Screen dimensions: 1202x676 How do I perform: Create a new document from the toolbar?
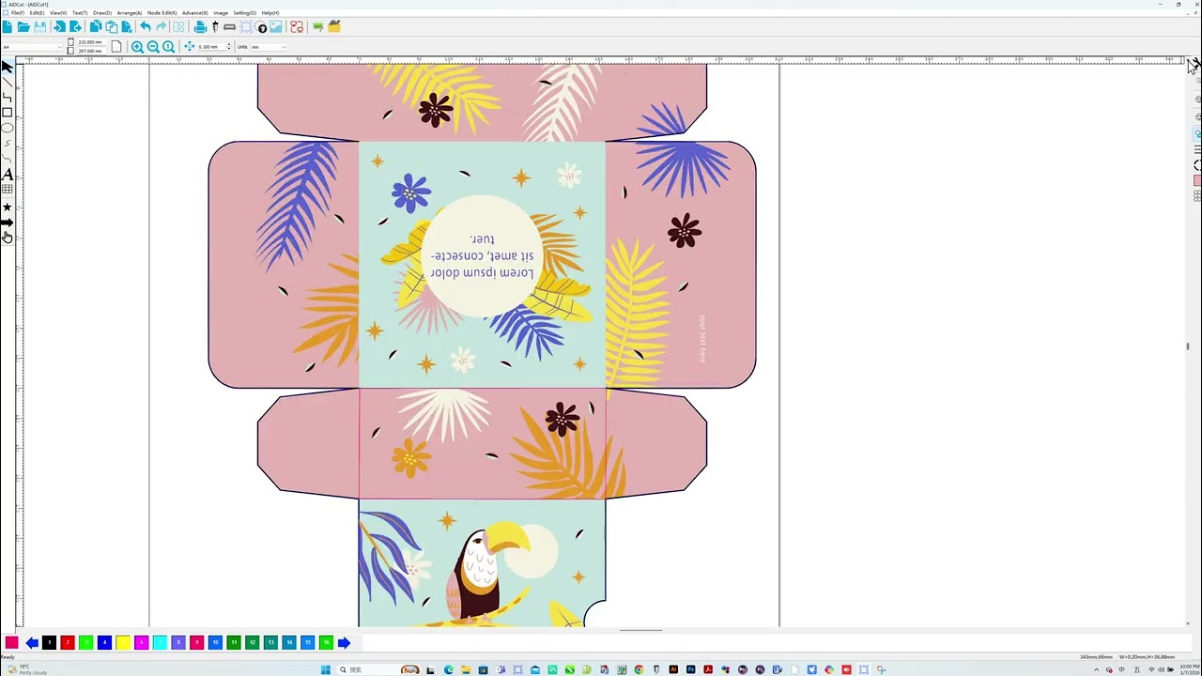coord(8,26)
